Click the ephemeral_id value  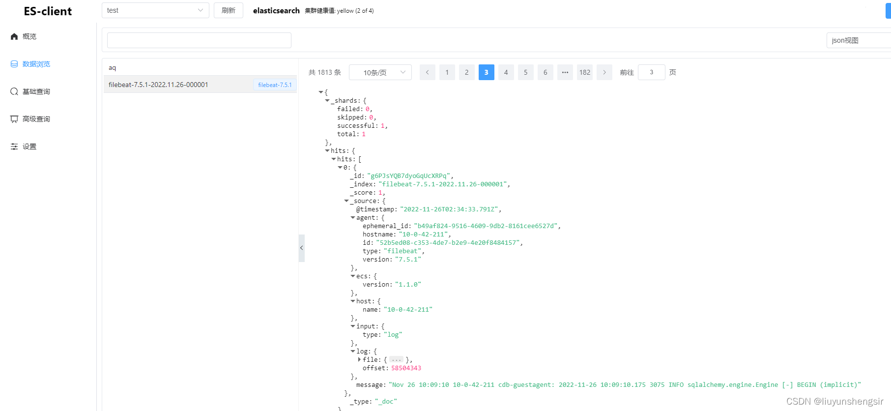(x=486, y=226)
